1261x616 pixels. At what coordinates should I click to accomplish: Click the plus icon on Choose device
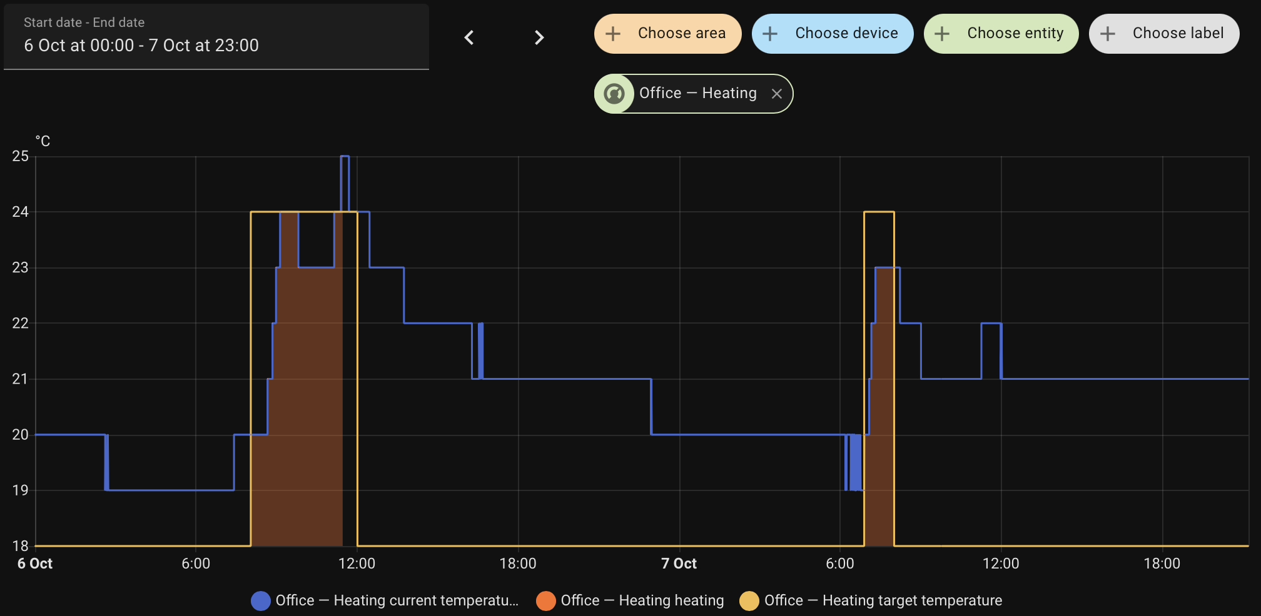771,34
